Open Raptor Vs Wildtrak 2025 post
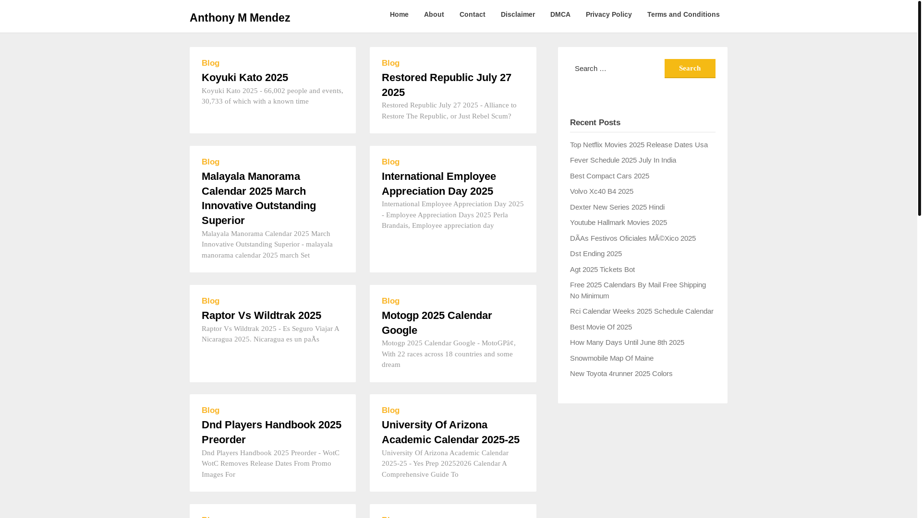Image resolution: width=922 pixels, height=518 pixels. (x=261, y=315)
